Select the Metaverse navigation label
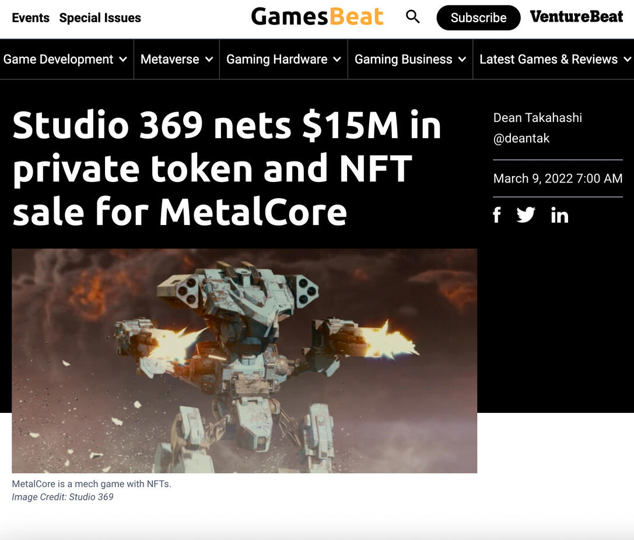Screen dimensions: 634x540 (170, 59)
